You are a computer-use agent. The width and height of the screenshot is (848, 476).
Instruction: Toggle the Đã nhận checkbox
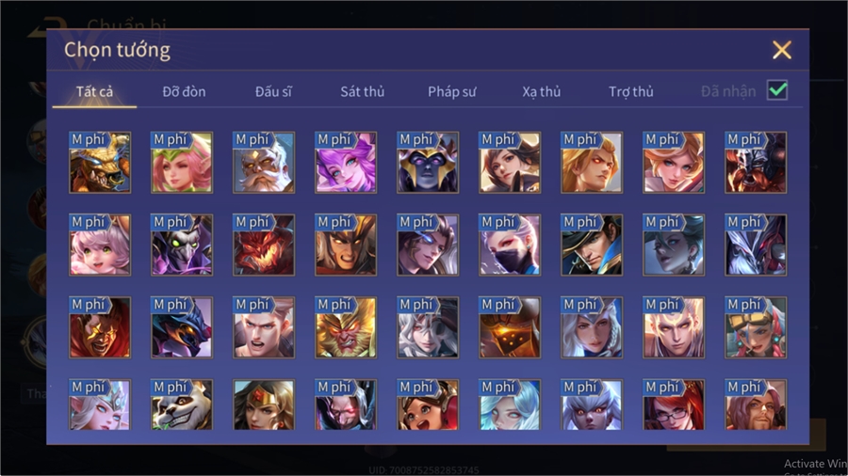777,90
